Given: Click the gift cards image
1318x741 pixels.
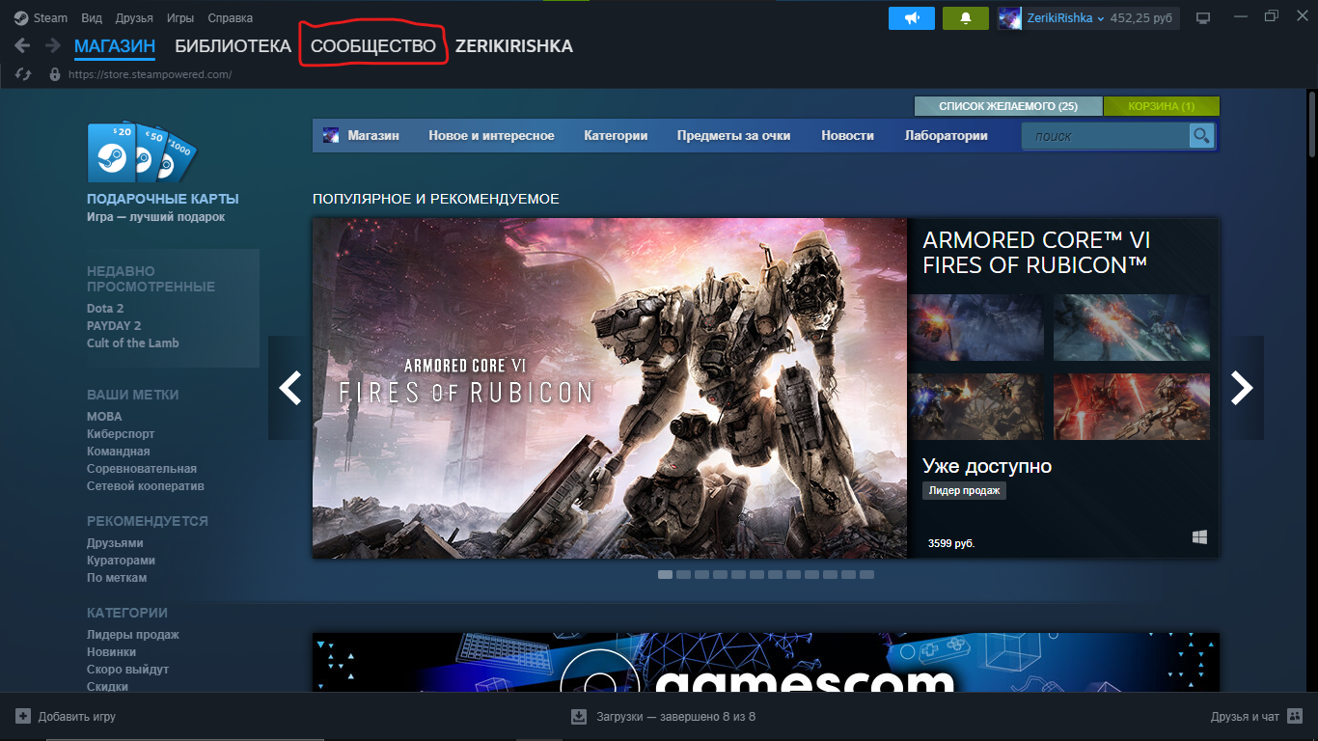Looking at the screenshot, I should 141,152.
